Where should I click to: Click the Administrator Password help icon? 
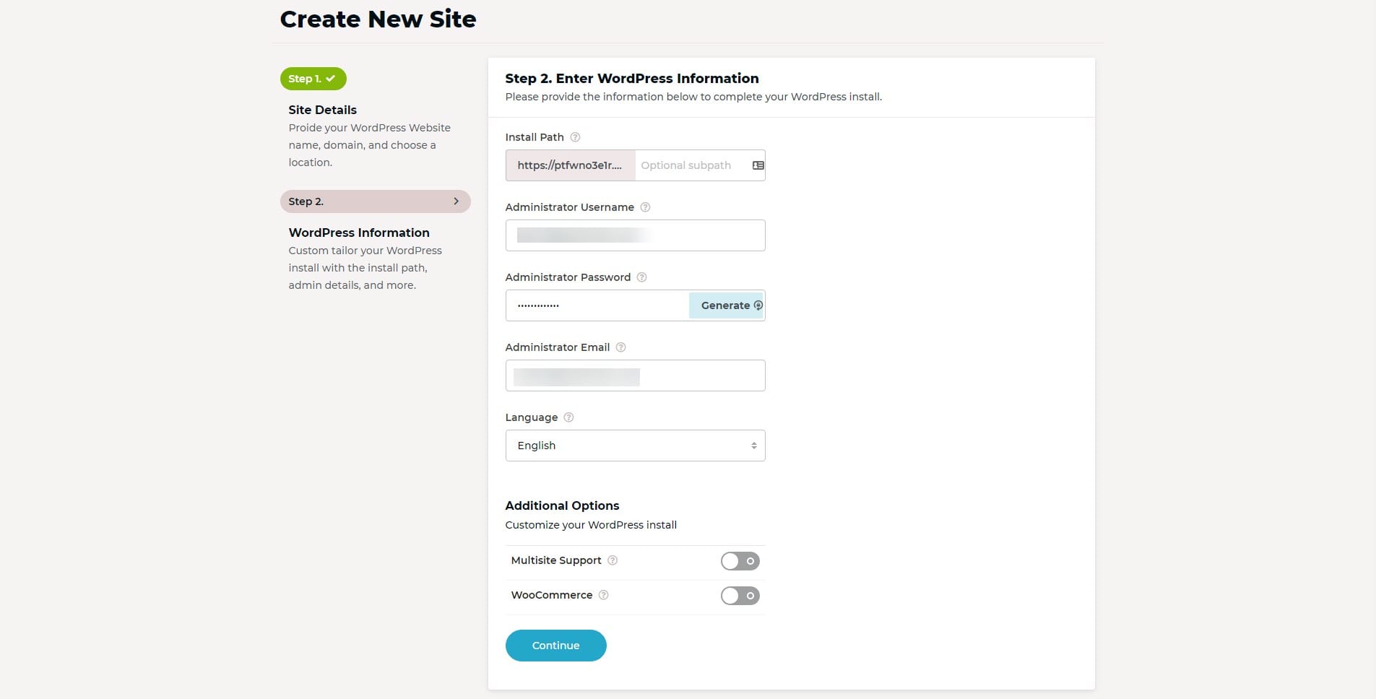click(x=641, y=277)
